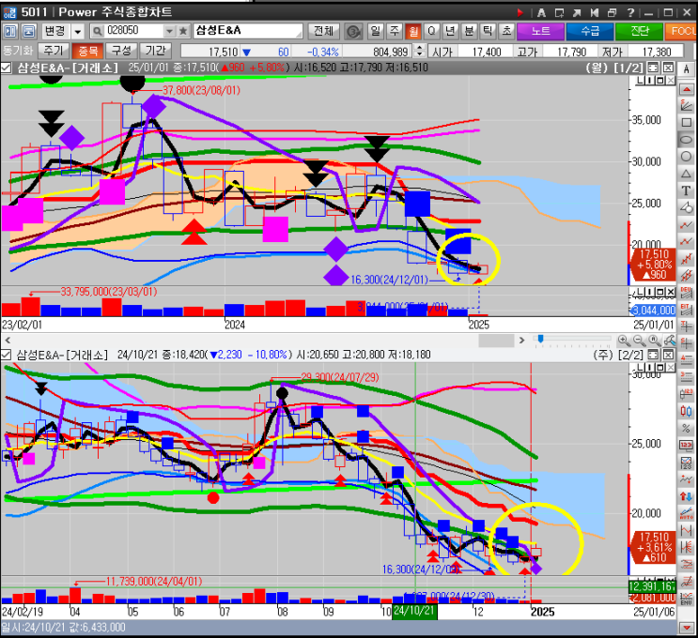Add stock to favorites star icon
This screenshot has width=698, height=638.
click(183, 31)
